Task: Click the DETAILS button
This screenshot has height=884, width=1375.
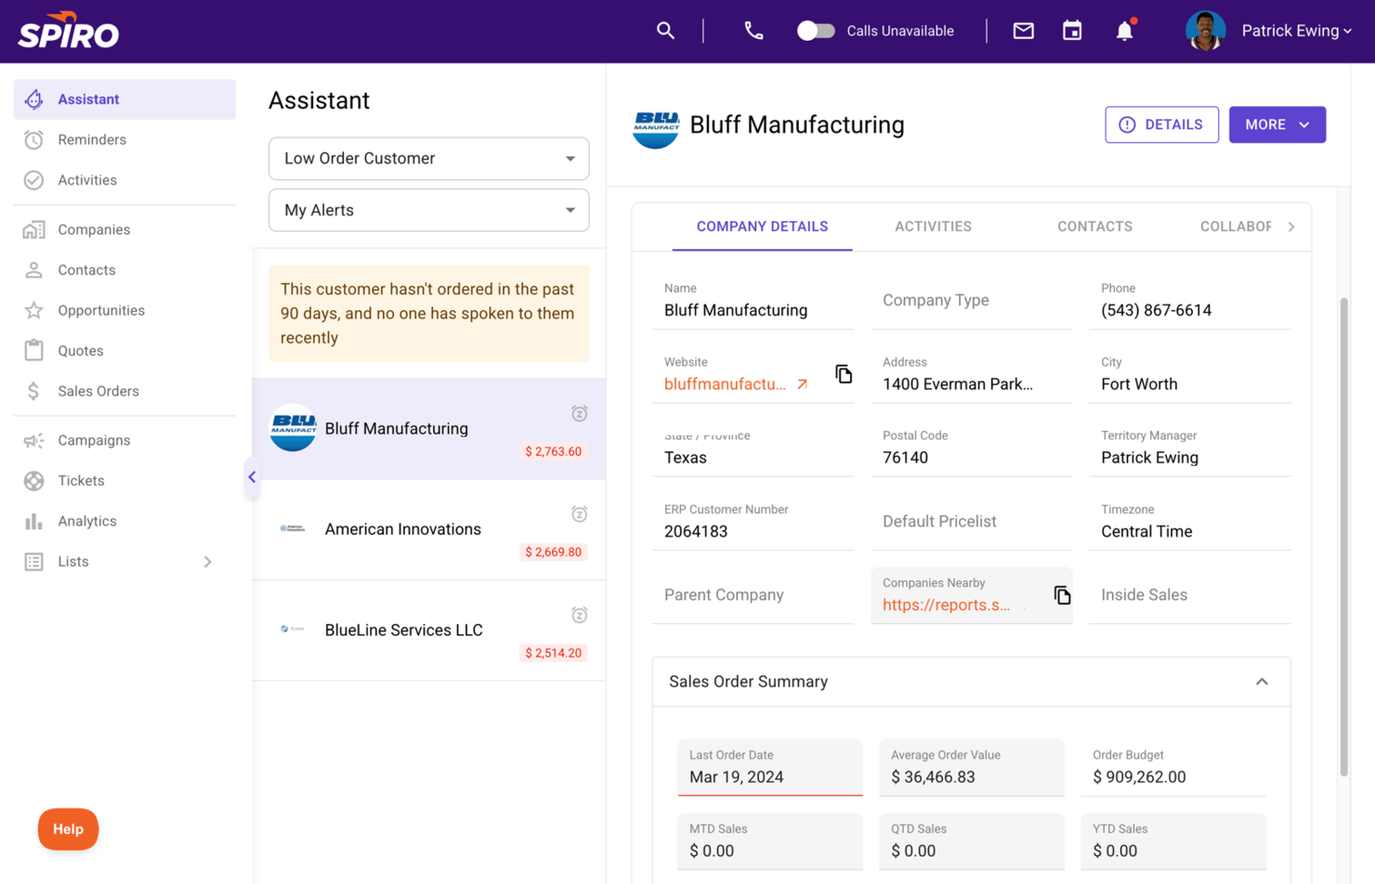Action: click(1161, 124)
